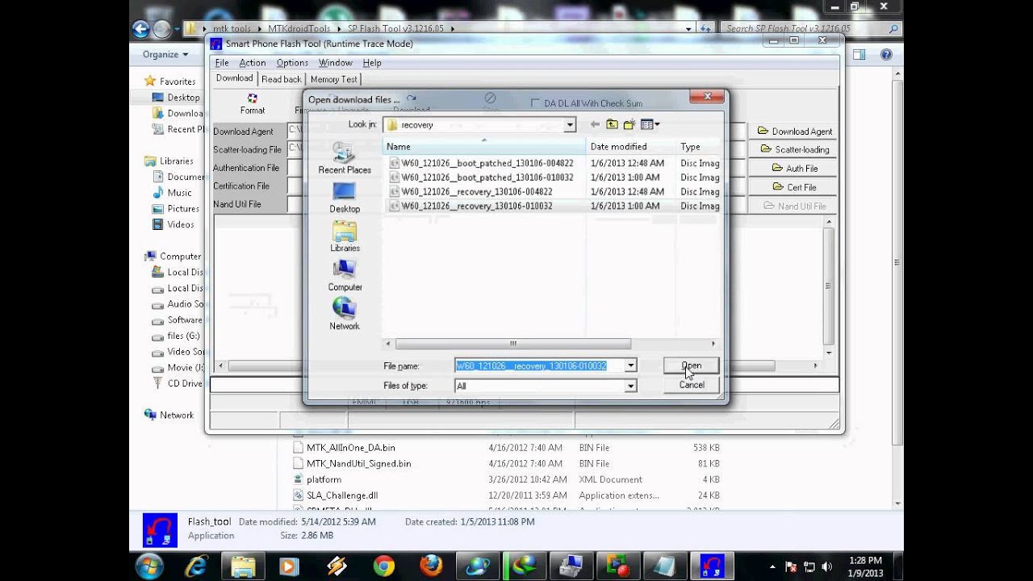Click the Cancel button in dialog
Screen dimensions: 1033x581
coord(691,385)
